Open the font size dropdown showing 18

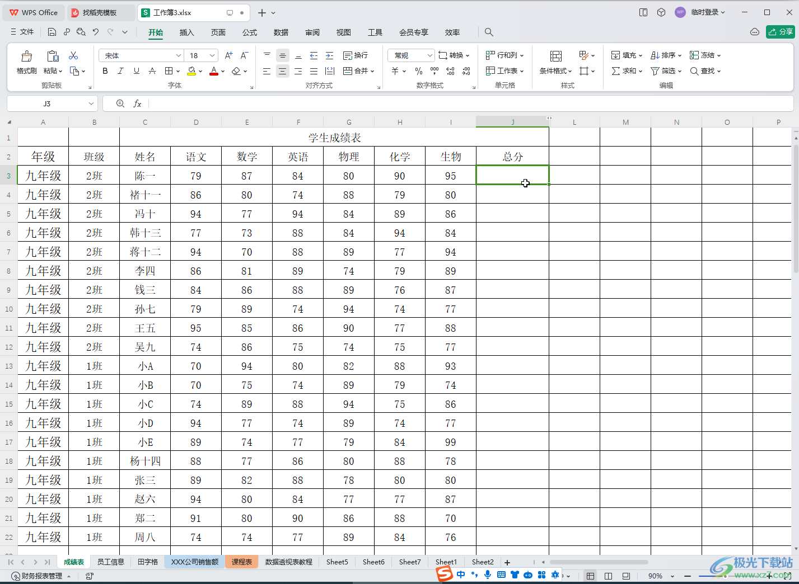[212, 55]
